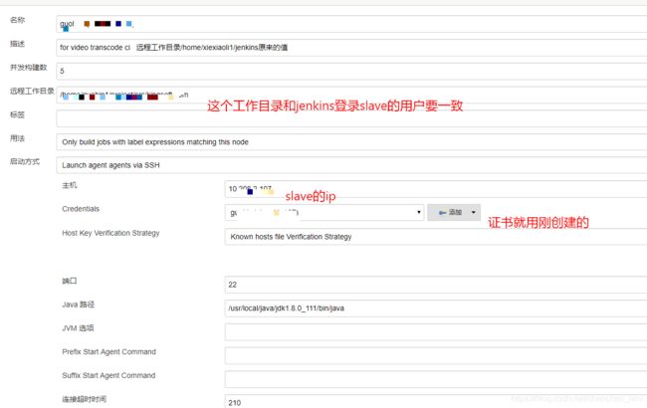This screenshot has height=408, width=647.
Task: Open the 启动方式 launch method dropdown
Action: [x=348, y=165]
